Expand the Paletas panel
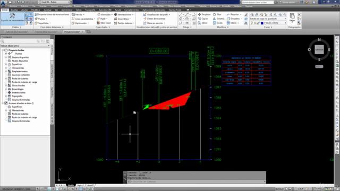 17,27
